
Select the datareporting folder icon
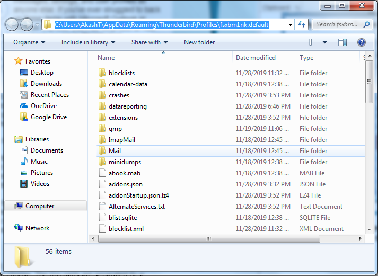point(102,106)
